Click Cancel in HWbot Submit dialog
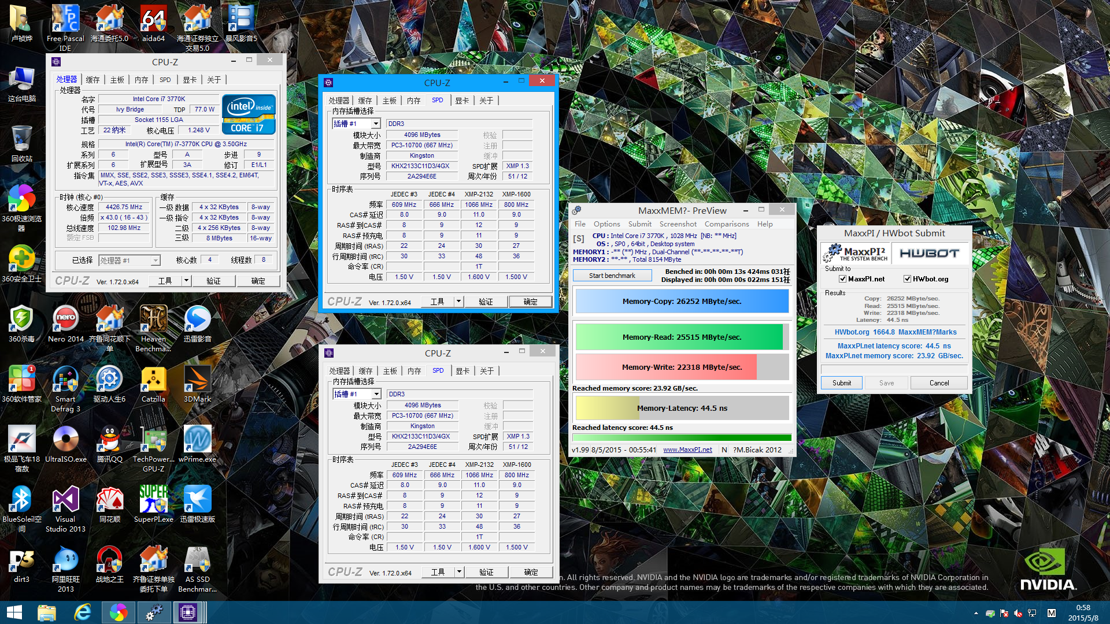This screenshot has height=624, width=1110. pyautogui.click(x=939, y=383)
